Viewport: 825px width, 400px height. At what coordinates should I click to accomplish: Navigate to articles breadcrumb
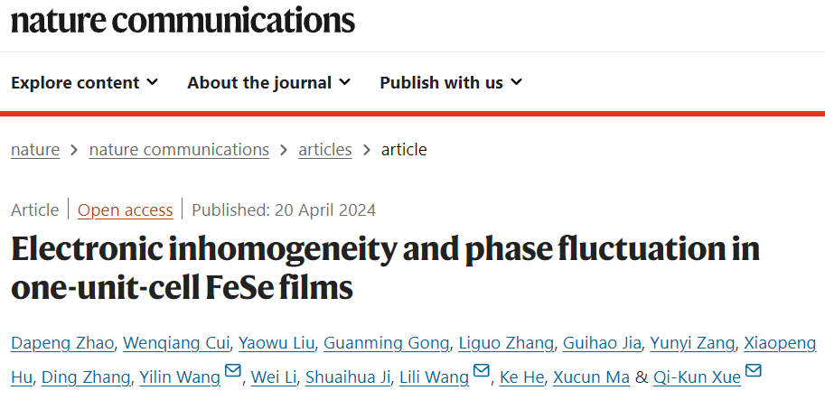325,150
